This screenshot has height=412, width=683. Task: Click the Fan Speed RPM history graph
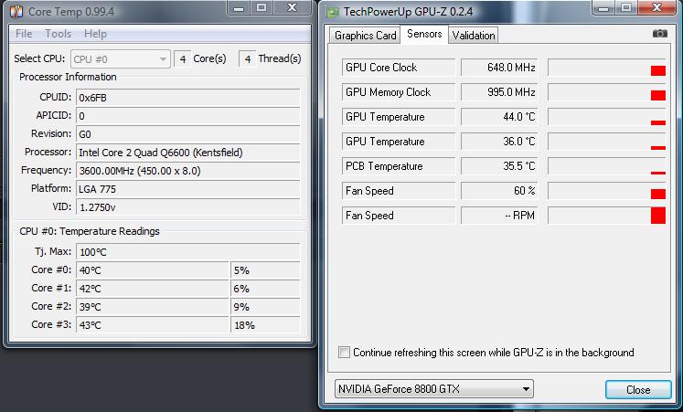pos(607,216)
